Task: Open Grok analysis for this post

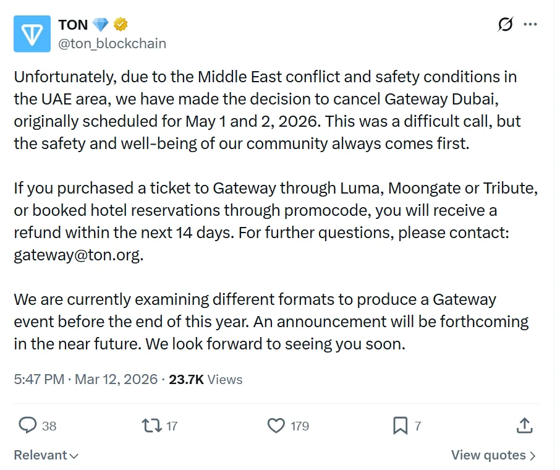Action: pyautogui.click(x=504, y=24)
